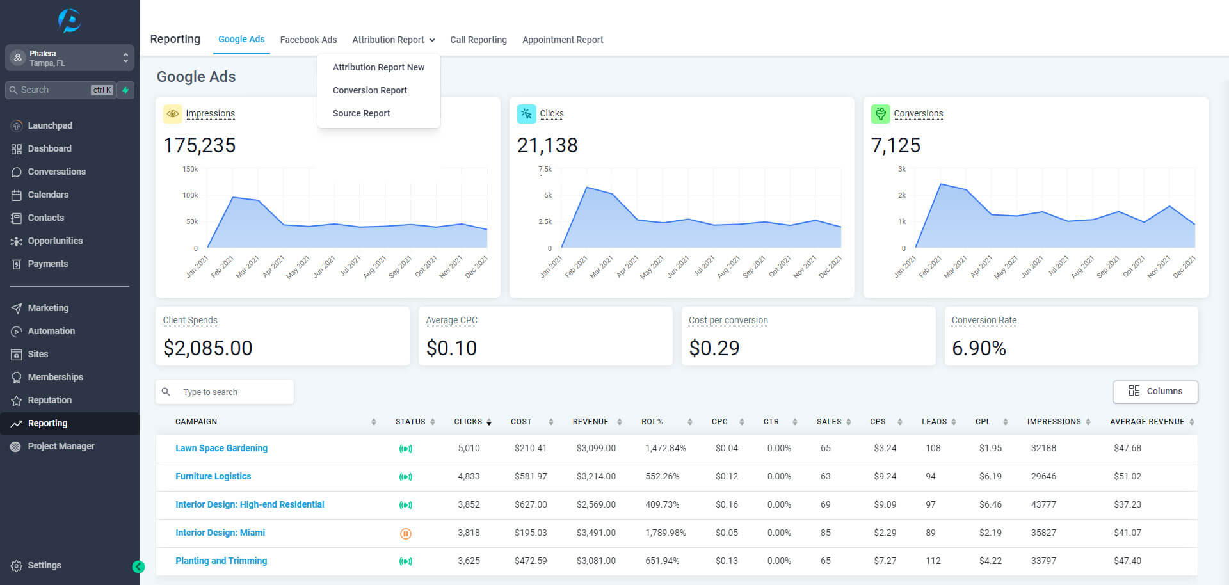1229x585 pixels.
Task: Click the green Conversions card icon
Action: click(880, 114)
